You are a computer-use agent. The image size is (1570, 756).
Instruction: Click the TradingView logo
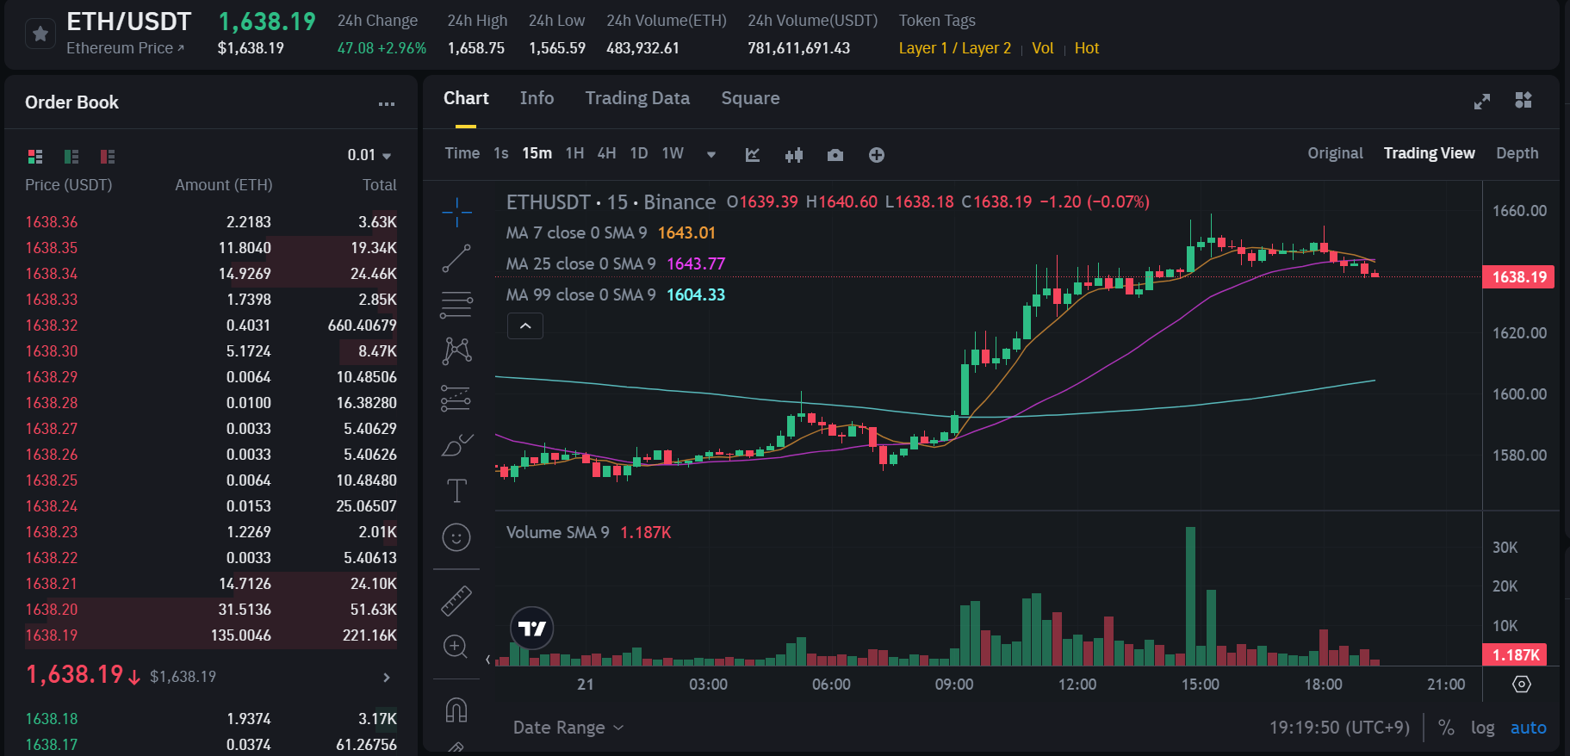532,629
